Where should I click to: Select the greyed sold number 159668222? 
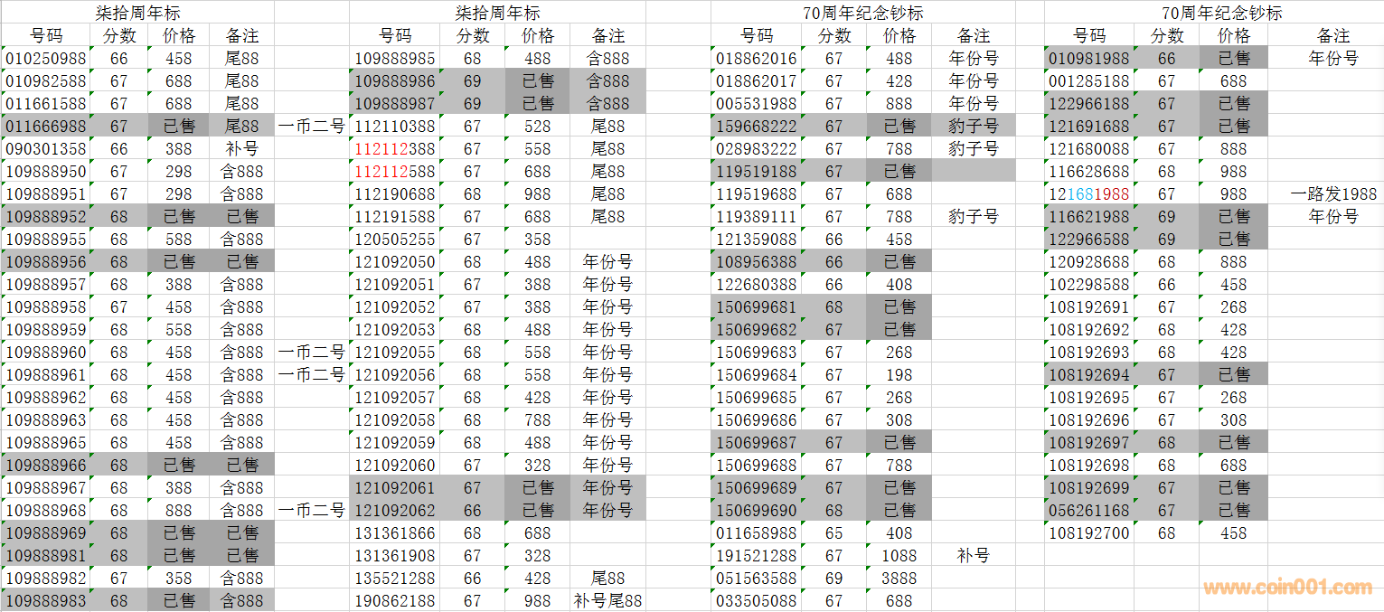click(x=757, y=127)
